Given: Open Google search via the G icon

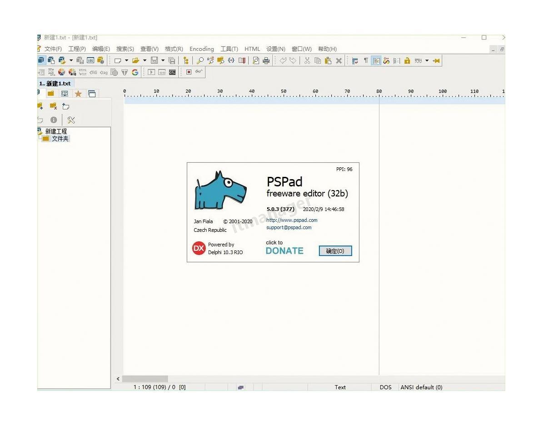Looking at the screenshot, I should 135,72.
